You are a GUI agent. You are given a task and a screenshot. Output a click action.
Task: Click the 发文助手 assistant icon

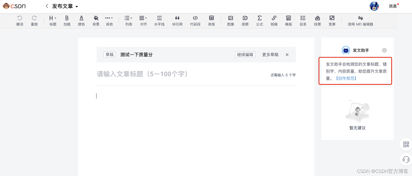point(346,50)
